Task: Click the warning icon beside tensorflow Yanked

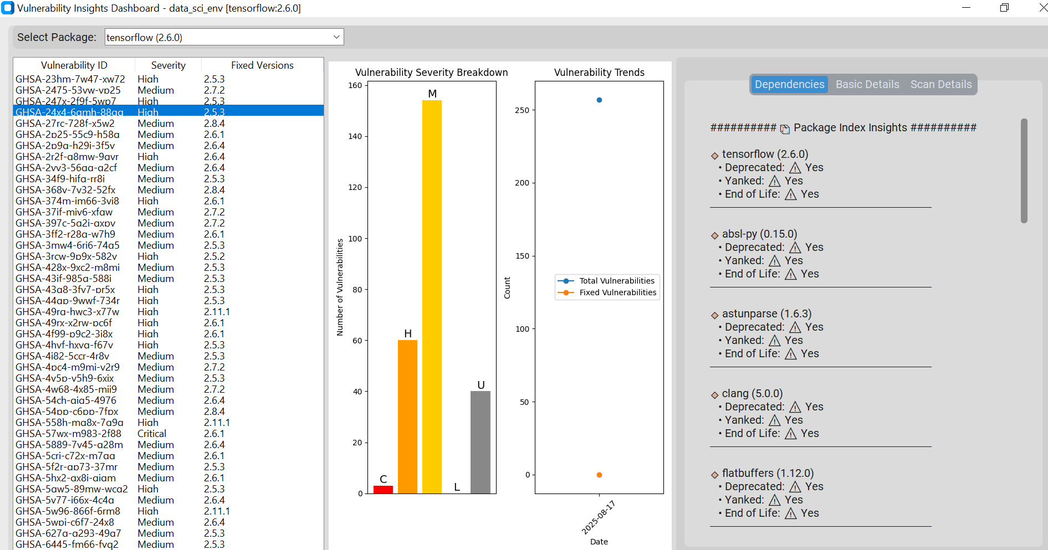Action: pyautogui.click(x=775, y=181)
